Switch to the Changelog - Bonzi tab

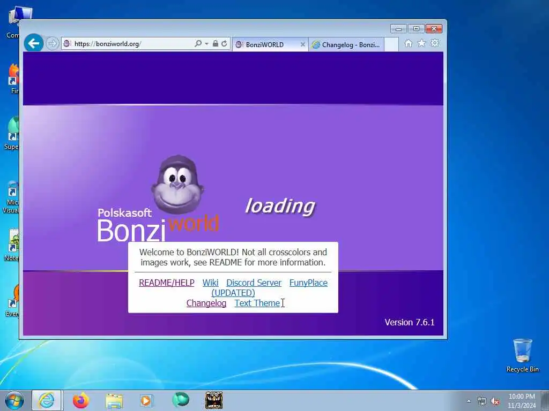[346, 45]
